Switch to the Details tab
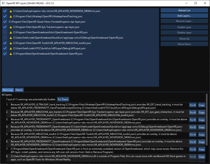 [19, 90]
